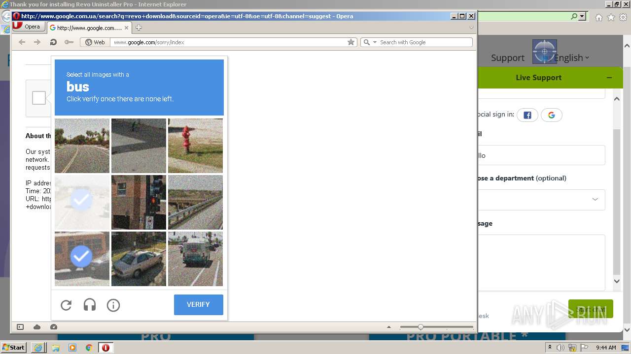Screen dimensions: 631x354
Task: Select the guardrail road image tile
Action: pyautogui.click(x=195, y=202)
